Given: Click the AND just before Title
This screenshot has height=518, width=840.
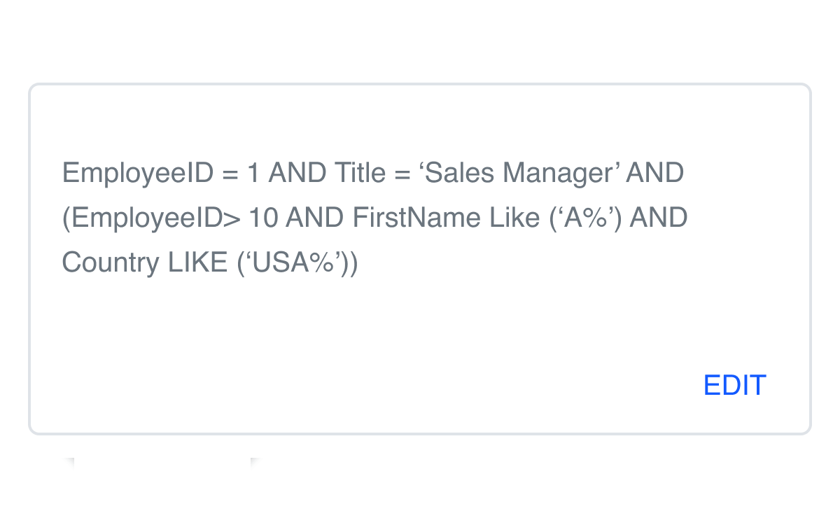Looking at the screenshot, I should coord(297,173).
